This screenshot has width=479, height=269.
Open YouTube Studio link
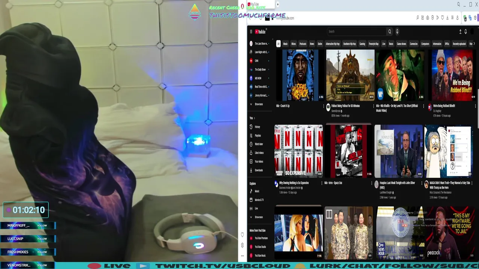click(260, 247)
